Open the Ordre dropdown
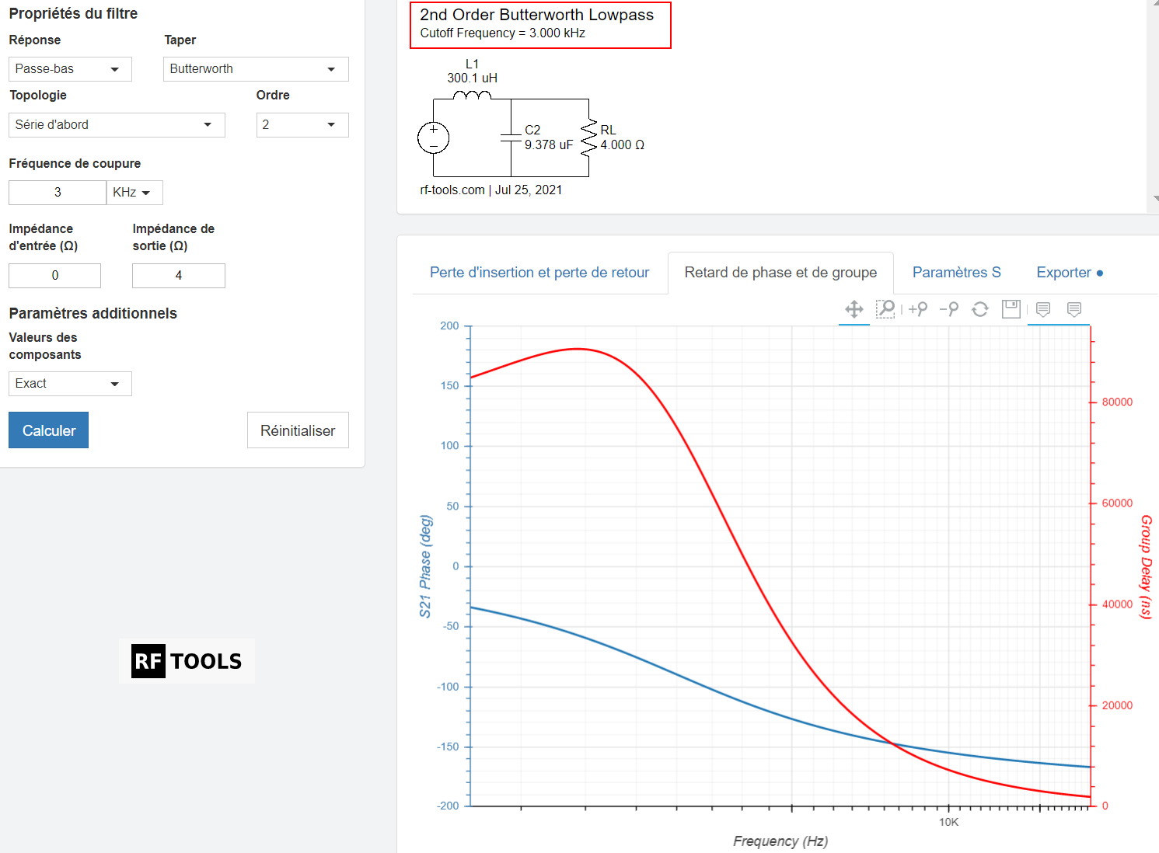 click(x=302, y=125)
